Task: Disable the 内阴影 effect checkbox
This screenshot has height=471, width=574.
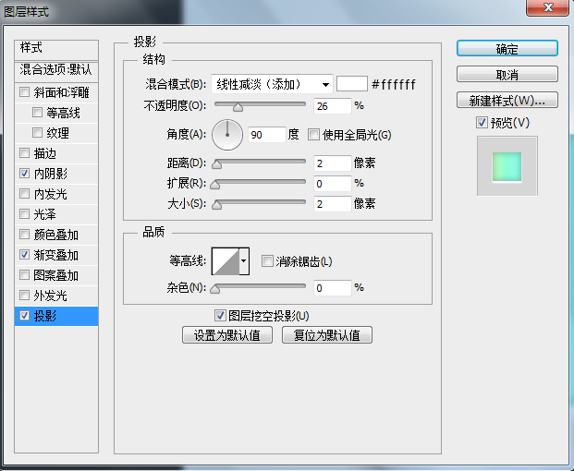Action: [x=24, y=174]
